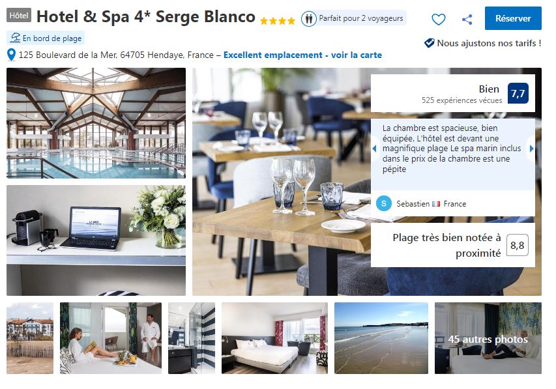Open the 45 autres photos thumbnail
Viewport: 556px width, 389px height.
tap(488, 338)
